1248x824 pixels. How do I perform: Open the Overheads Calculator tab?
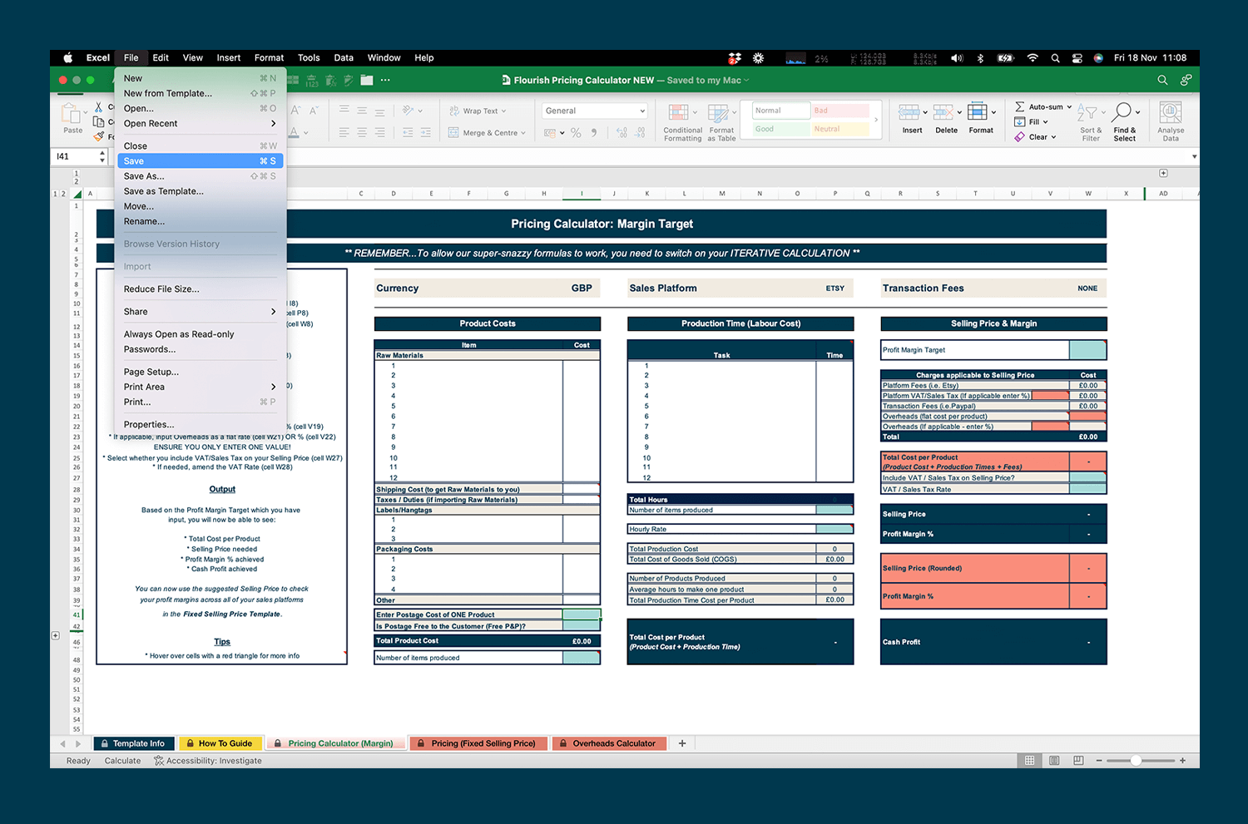click(609, 743)
